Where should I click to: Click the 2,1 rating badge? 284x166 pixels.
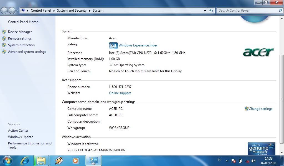113,45
